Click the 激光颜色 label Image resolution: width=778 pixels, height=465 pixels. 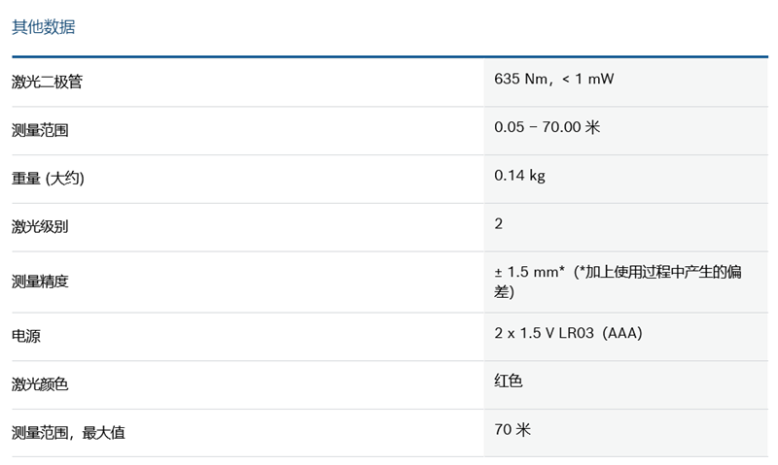(x=40, y=385)
